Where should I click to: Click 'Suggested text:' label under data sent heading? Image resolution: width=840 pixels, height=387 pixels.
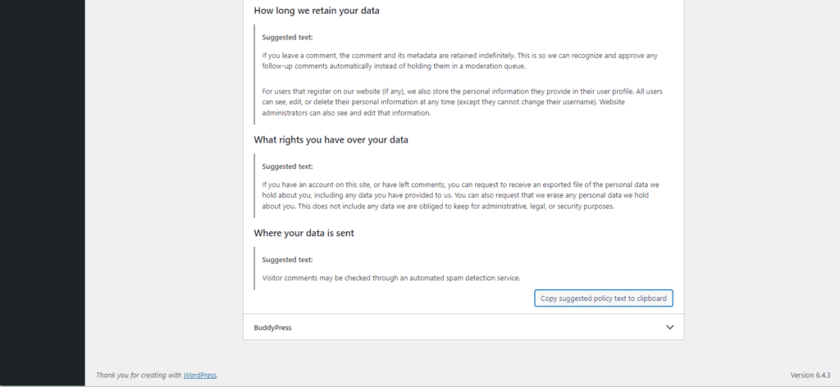(287, 260)
